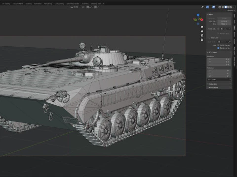
Task: Click the Clip Start value field
Action: pyautogui.click(x=224, y=21)
